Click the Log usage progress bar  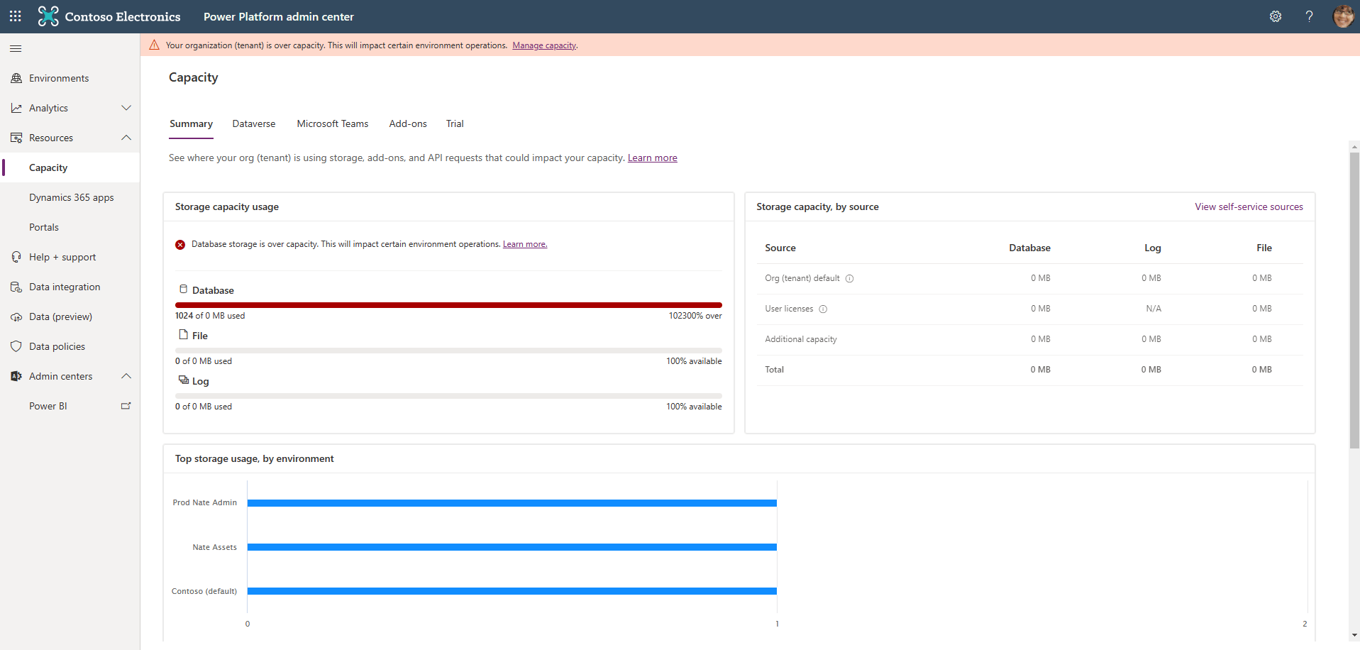448,395
